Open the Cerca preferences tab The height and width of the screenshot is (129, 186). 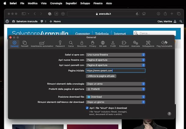pos(71,44)
